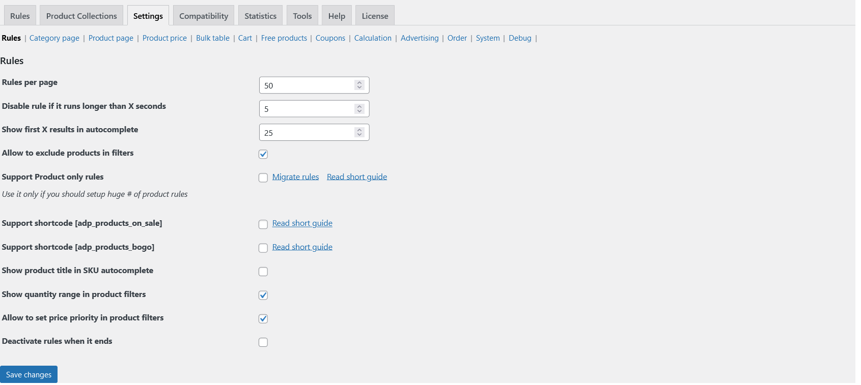Screen dimensions: 861x385
Task: Decrease autocomplete results count
Action: point(359,135)
